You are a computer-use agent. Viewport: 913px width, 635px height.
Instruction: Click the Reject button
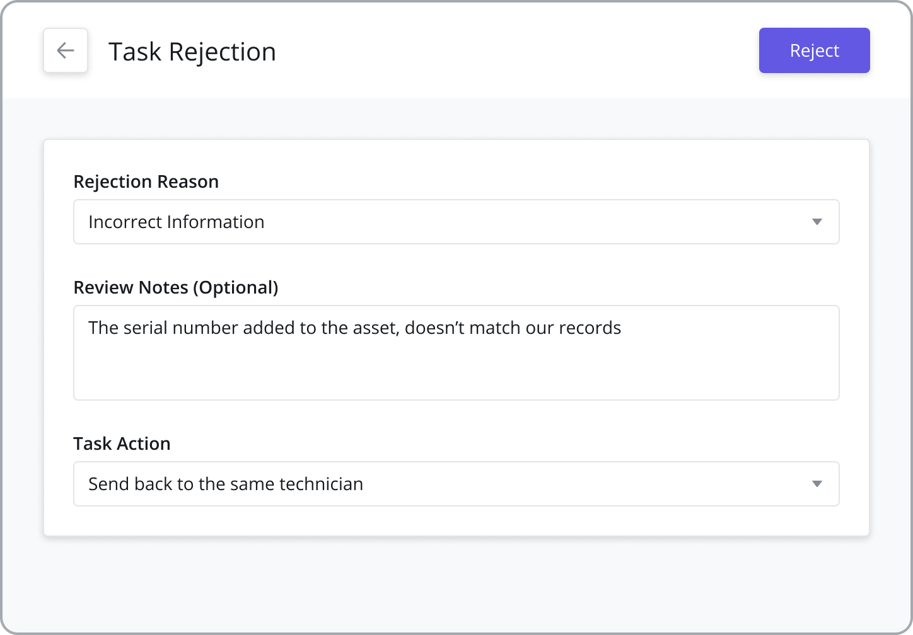coord(814,50)
